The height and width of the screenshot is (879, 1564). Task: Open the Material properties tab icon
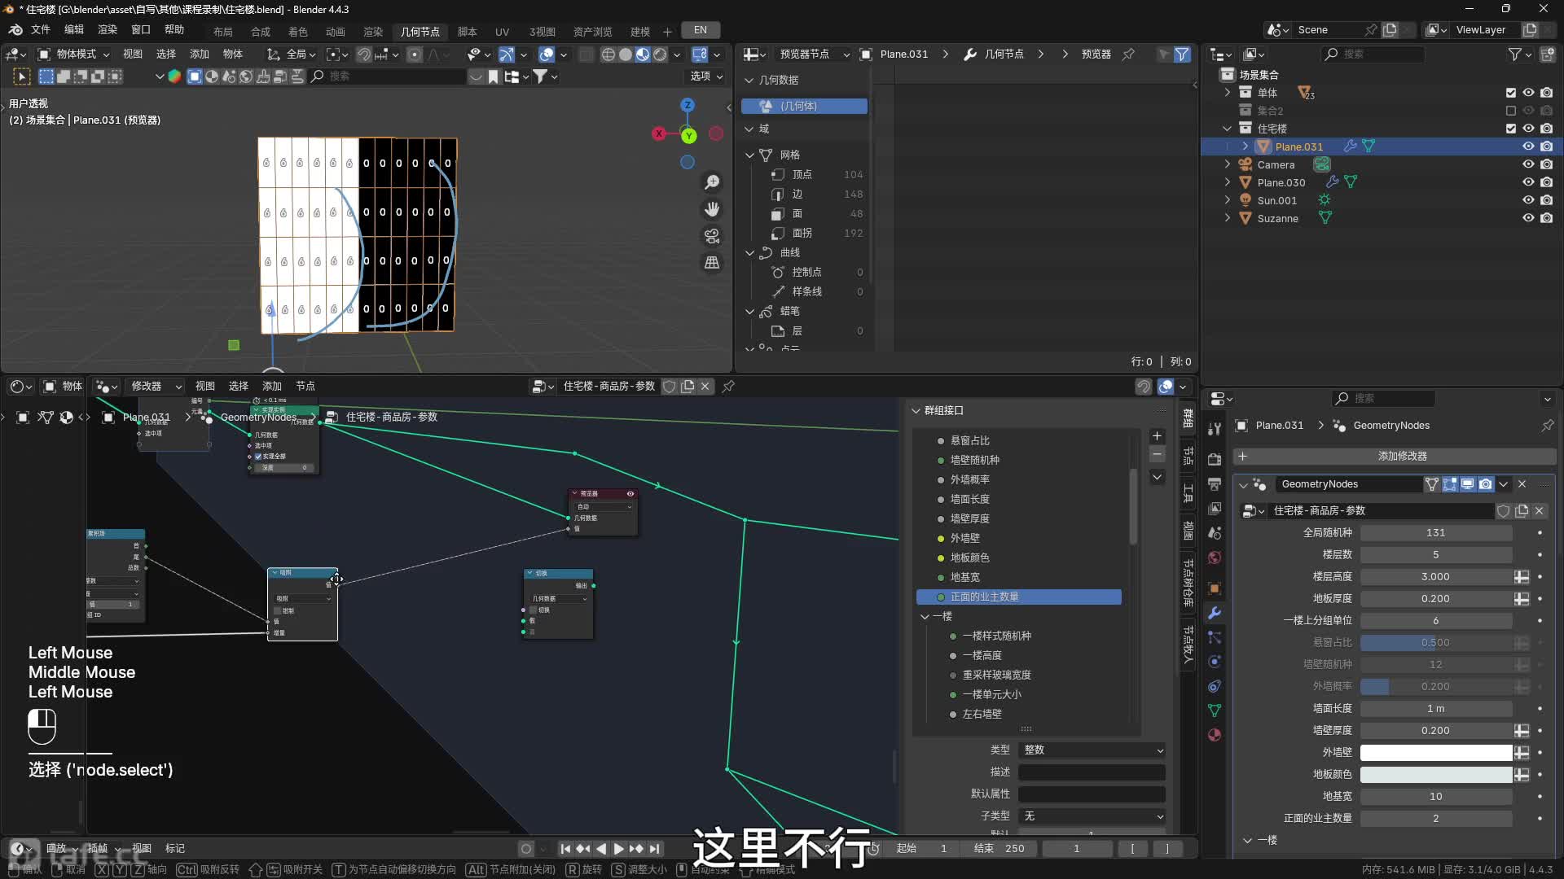click(x=1215, y=735)
